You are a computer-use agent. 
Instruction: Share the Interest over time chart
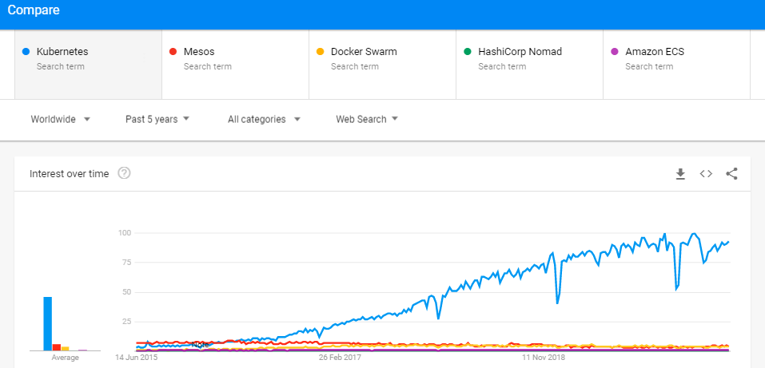click(731, 173)
